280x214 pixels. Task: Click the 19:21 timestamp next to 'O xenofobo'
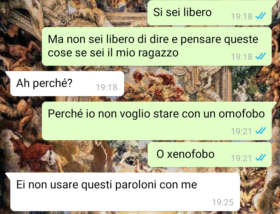click(x=241, y=158)
